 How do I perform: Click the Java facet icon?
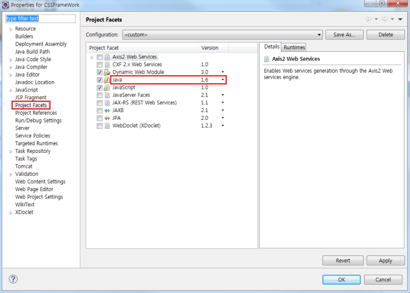coord(107,79)
